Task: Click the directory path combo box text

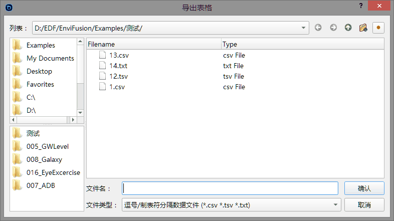Action: (x=88, y=28)
